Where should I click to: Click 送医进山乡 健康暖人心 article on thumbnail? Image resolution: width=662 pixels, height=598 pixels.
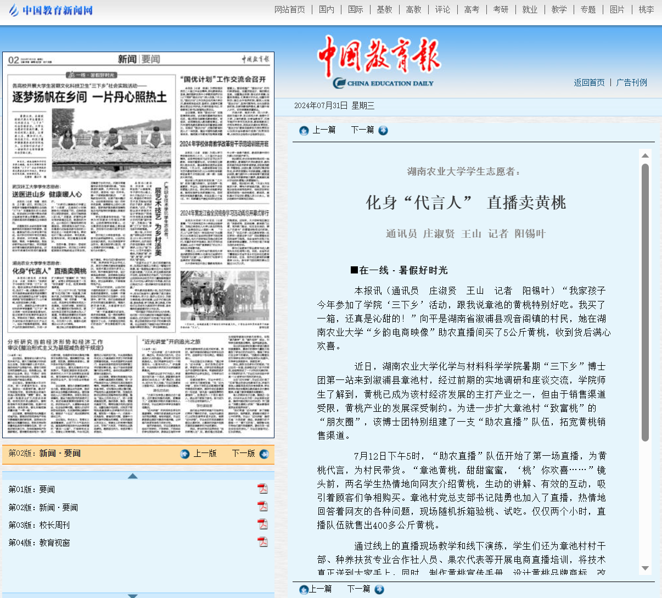coord(47,194)
